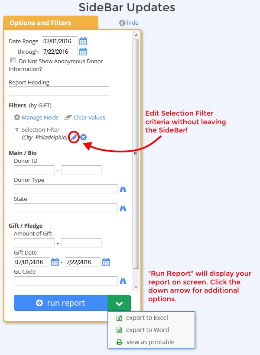This screenshot has height=355, width=260.
Task: Click the Word icon in export menu
Action: click(x=119, y=330)
